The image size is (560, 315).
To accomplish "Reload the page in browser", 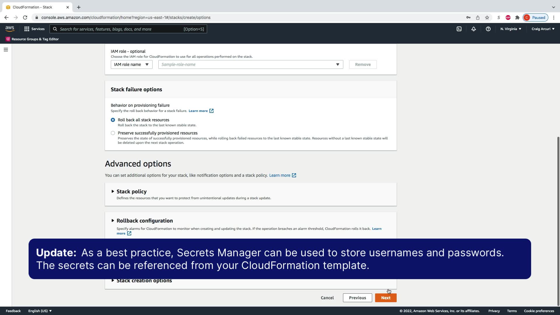I will (x=25, y=17).
